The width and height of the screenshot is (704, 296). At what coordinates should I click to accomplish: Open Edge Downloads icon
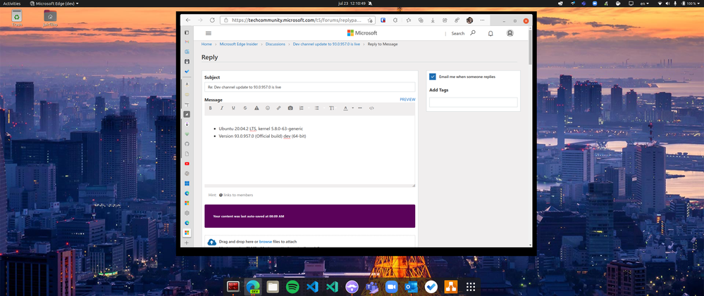433,20
